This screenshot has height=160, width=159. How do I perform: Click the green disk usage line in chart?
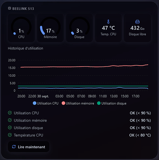83,86
